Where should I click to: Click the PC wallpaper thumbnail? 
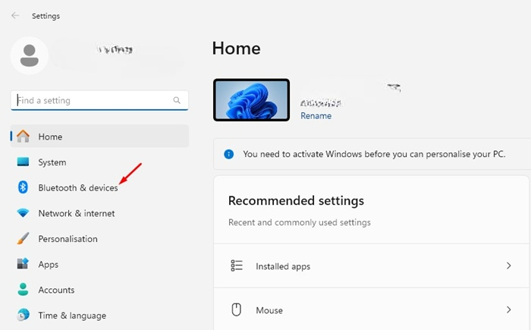pos(251,100)
